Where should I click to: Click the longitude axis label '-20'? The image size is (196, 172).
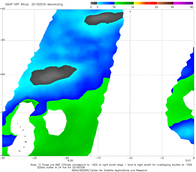[x=66, y=158]
